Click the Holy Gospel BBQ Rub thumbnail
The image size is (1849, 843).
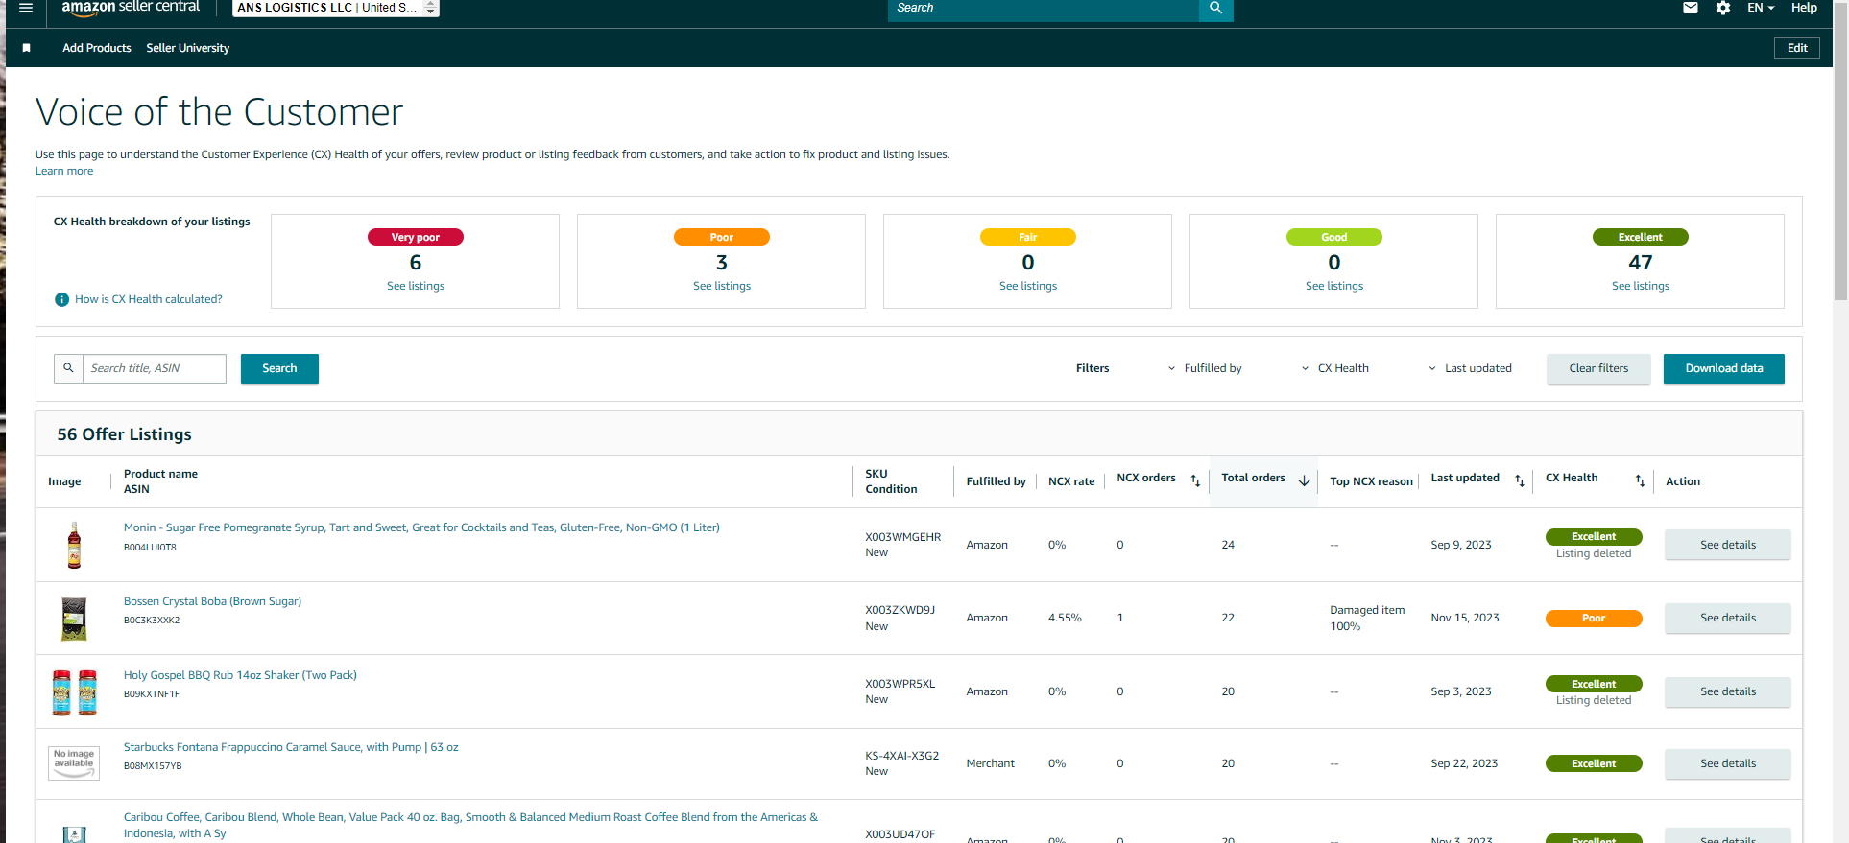click(74, 692)
